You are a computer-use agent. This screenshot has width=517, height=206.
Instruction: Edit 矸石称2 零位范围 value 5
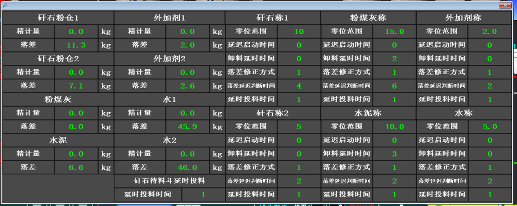coord(299,126)
